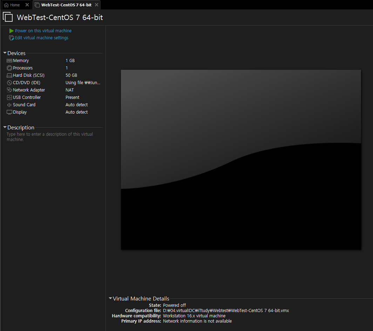The width and height of the screenshot is (373, 331).
Task: Select the WebTest-CentOS 7 64-bit tab
Action: point(66,5)
